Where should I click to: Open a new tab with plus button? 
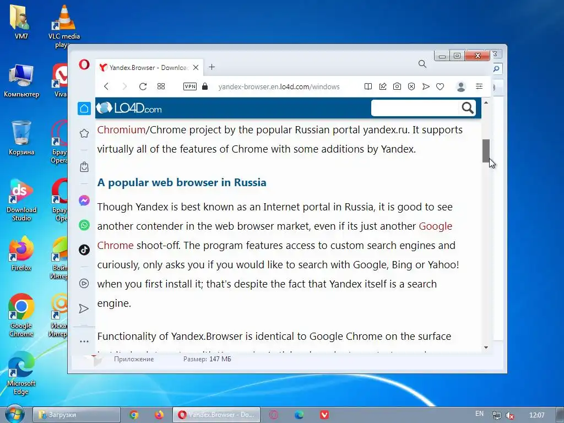[x=212, y=67]
